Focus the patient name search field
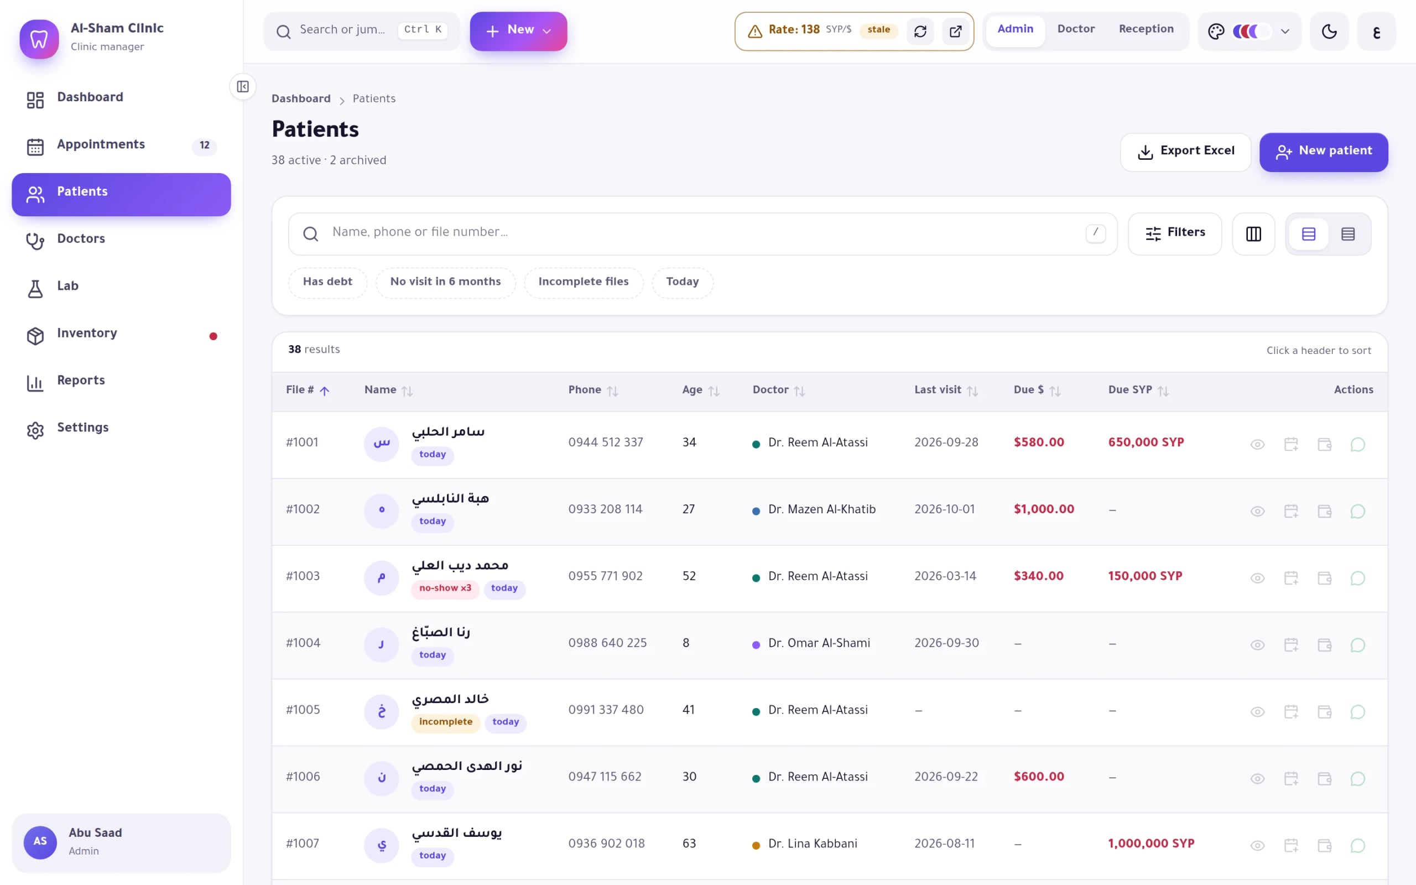 point(702,234)
